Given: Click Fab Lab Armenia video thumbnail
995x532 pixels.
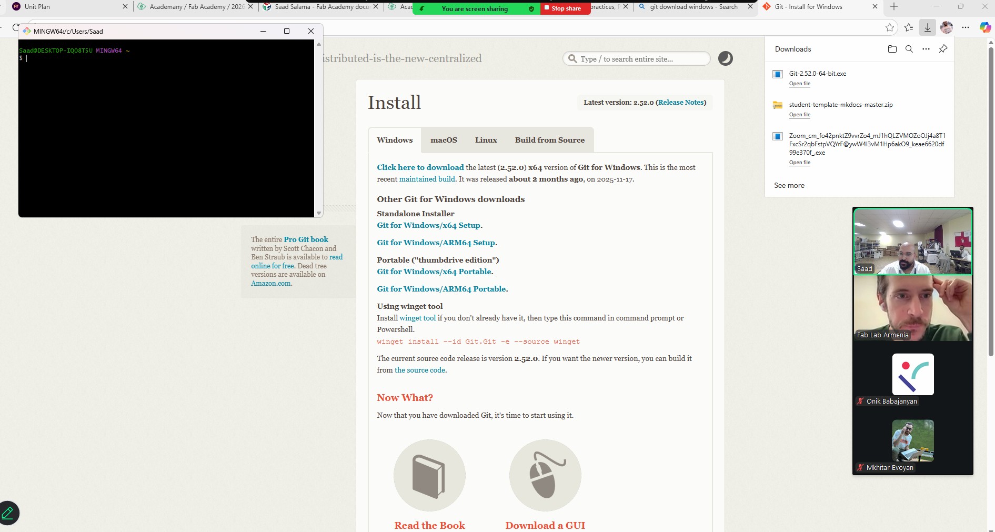Looking at the screenshot, I should tap(913, 308).
